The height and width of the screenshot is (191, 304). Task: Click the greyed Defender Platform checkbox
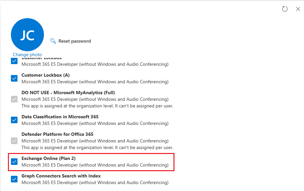(14, 141)
